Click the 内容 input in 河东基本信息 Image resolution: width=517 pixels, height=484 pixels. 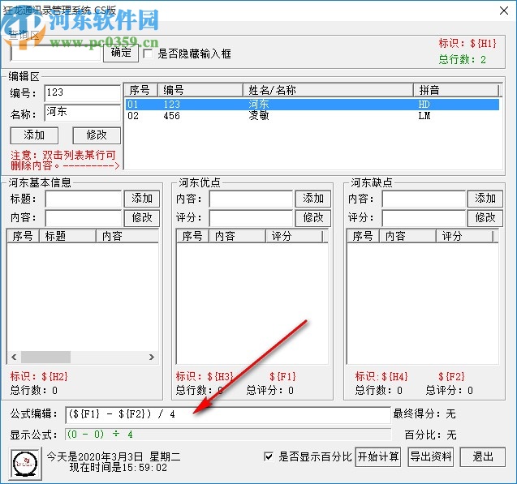84,217
